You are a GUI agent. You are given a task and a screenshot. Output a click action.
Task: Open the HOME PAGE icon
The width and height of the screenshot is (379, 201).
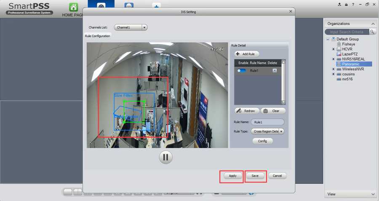tap(73, 7)
